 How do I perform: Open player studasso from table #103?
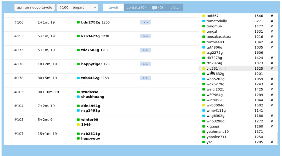pos(90,92)
